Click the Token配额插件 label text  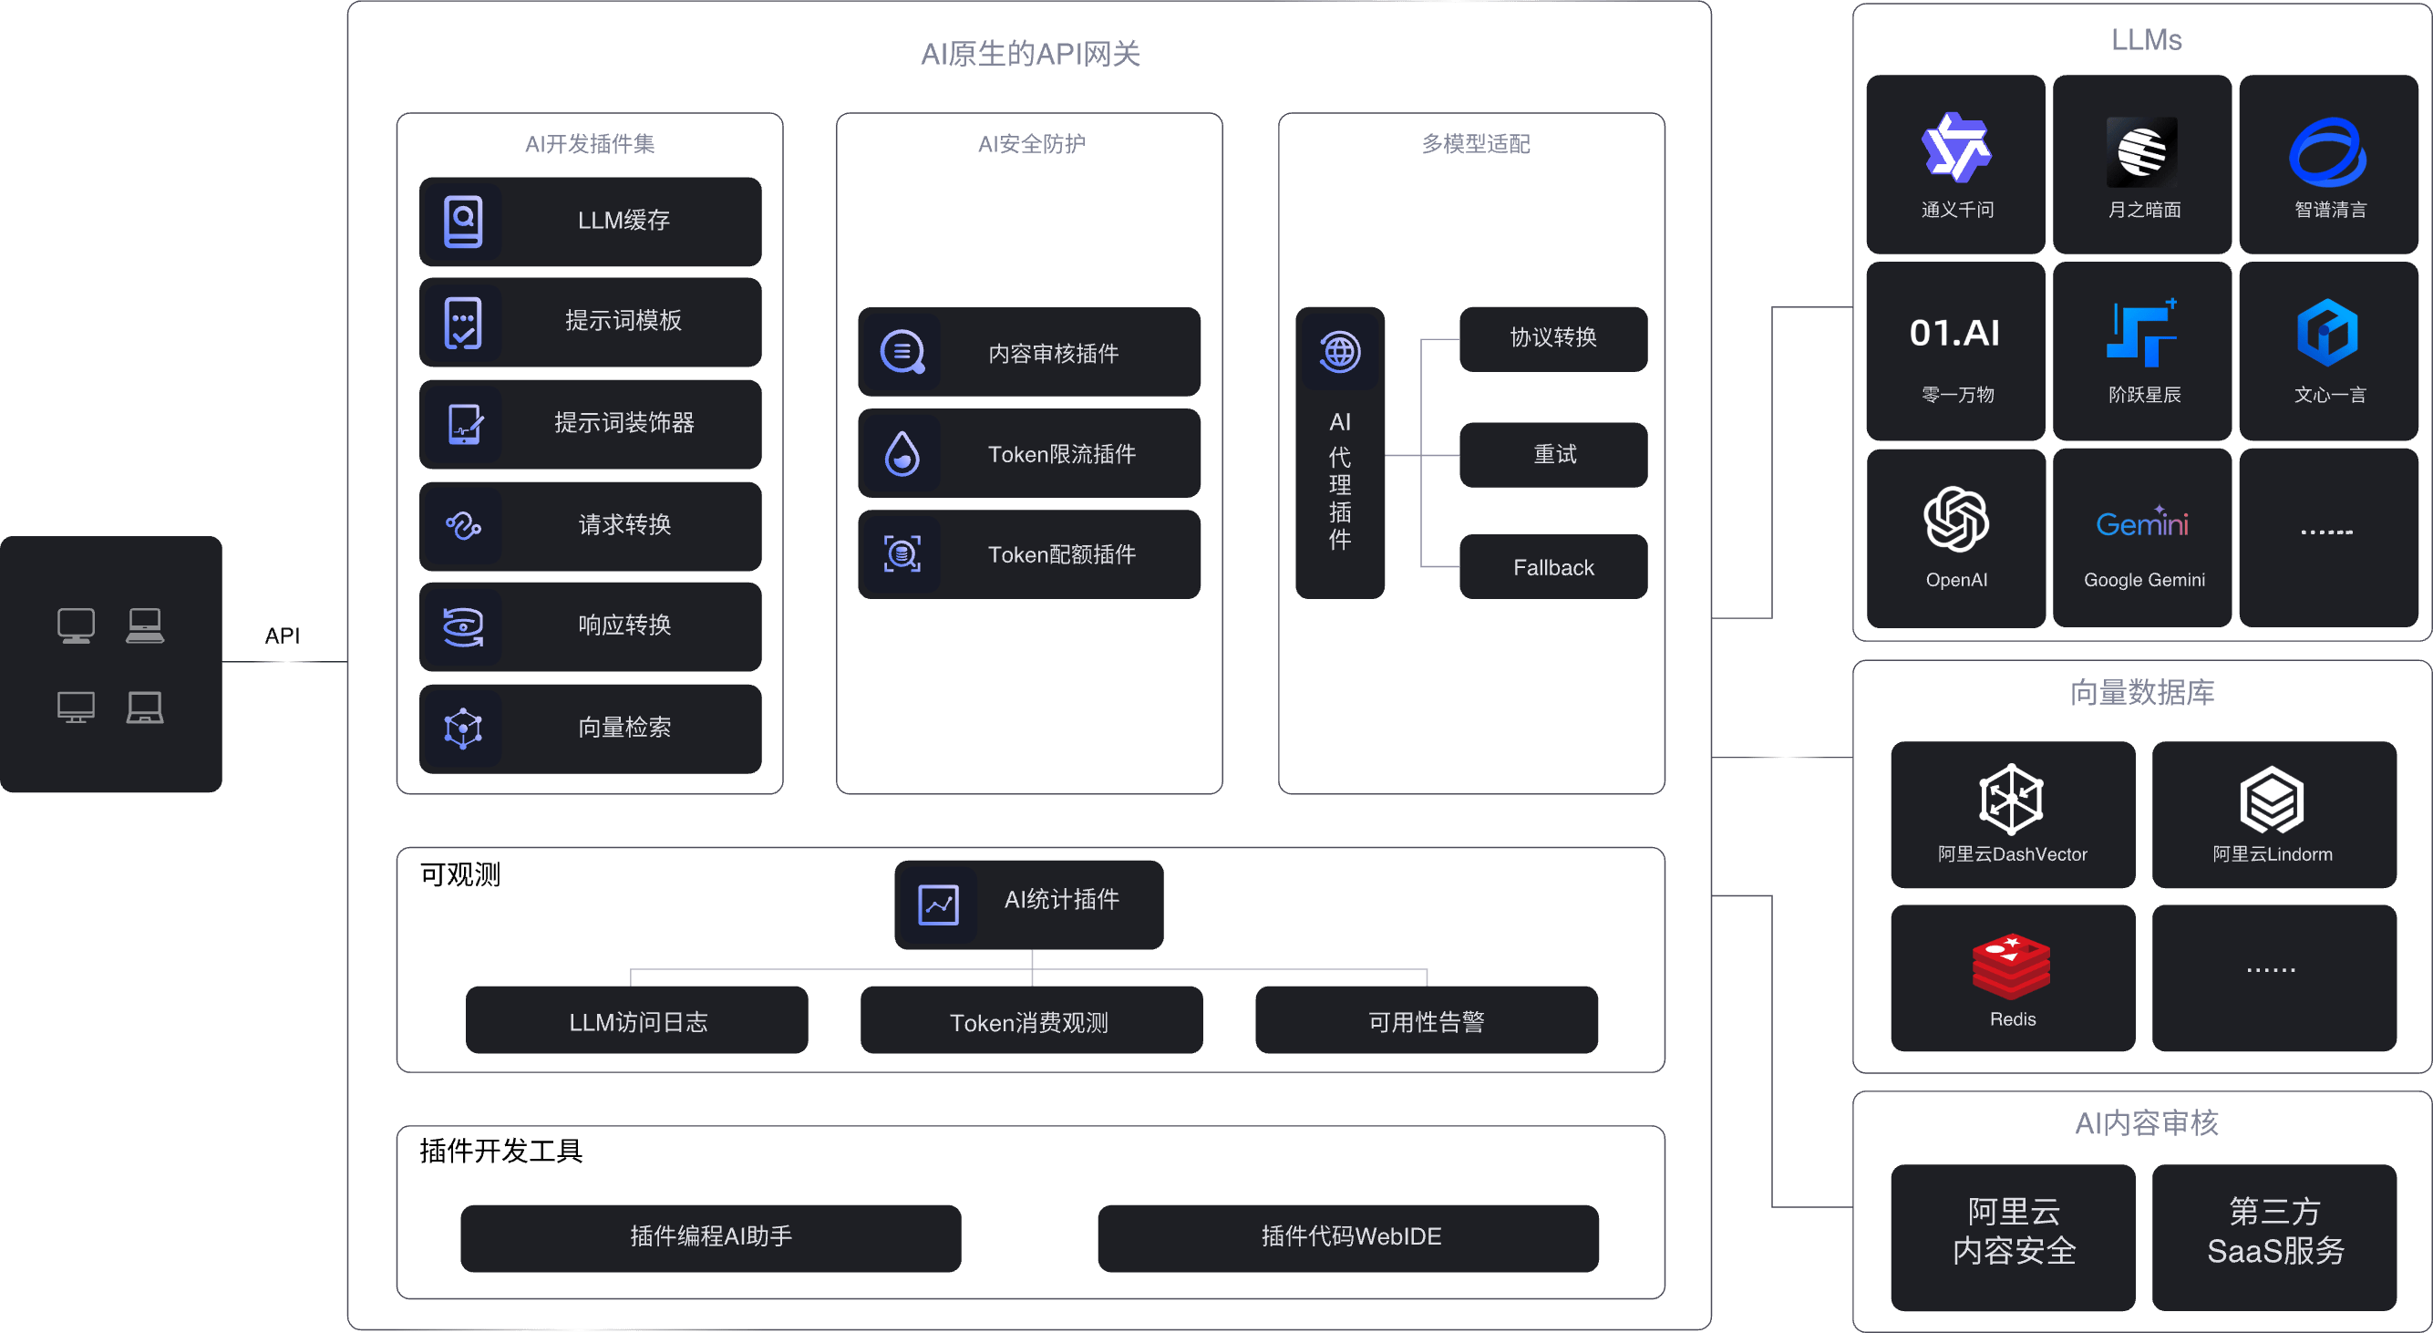coord(1062,553)
